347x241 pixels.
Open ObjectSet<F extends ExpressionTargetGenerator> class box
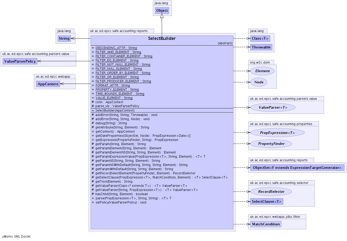pyautogui.click(x=297, y=168)
